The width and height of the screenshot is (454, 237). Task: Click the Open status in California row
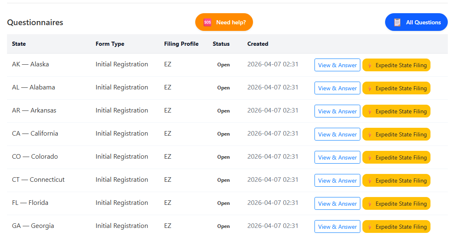click(x=224, y=134)
